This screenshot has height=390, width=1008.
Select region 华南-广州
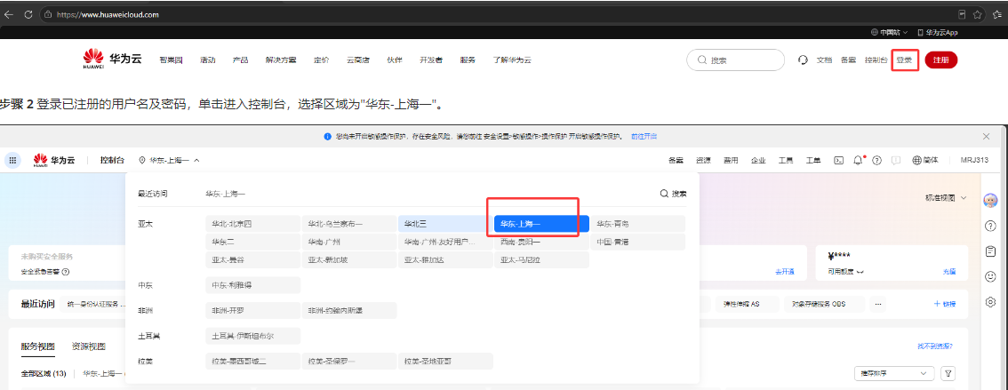point(349,243)
